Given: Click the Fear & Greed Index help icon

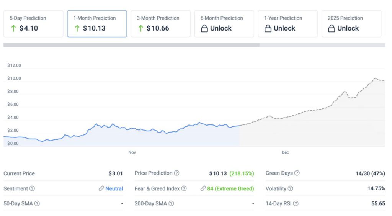Looking at the screenshot, I should point(184,188).
